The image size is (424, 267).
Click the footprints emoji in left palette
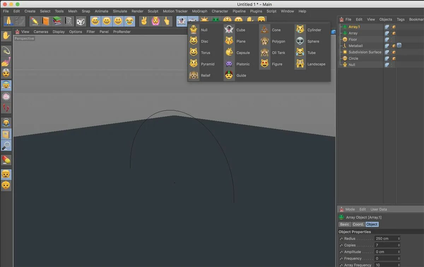pos(6,107)
